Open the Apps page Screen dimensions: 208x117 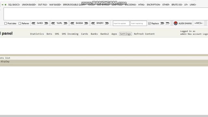coord(114,34)
